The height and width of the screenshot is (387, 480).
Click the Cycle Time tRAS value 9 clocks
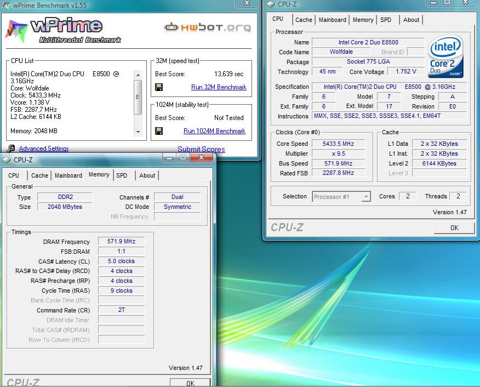coord(121,291)
